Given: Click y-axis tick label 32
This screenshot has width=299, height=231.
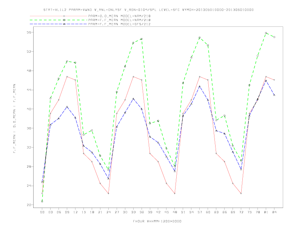Looking at the screenshot, I should (29, 147).
